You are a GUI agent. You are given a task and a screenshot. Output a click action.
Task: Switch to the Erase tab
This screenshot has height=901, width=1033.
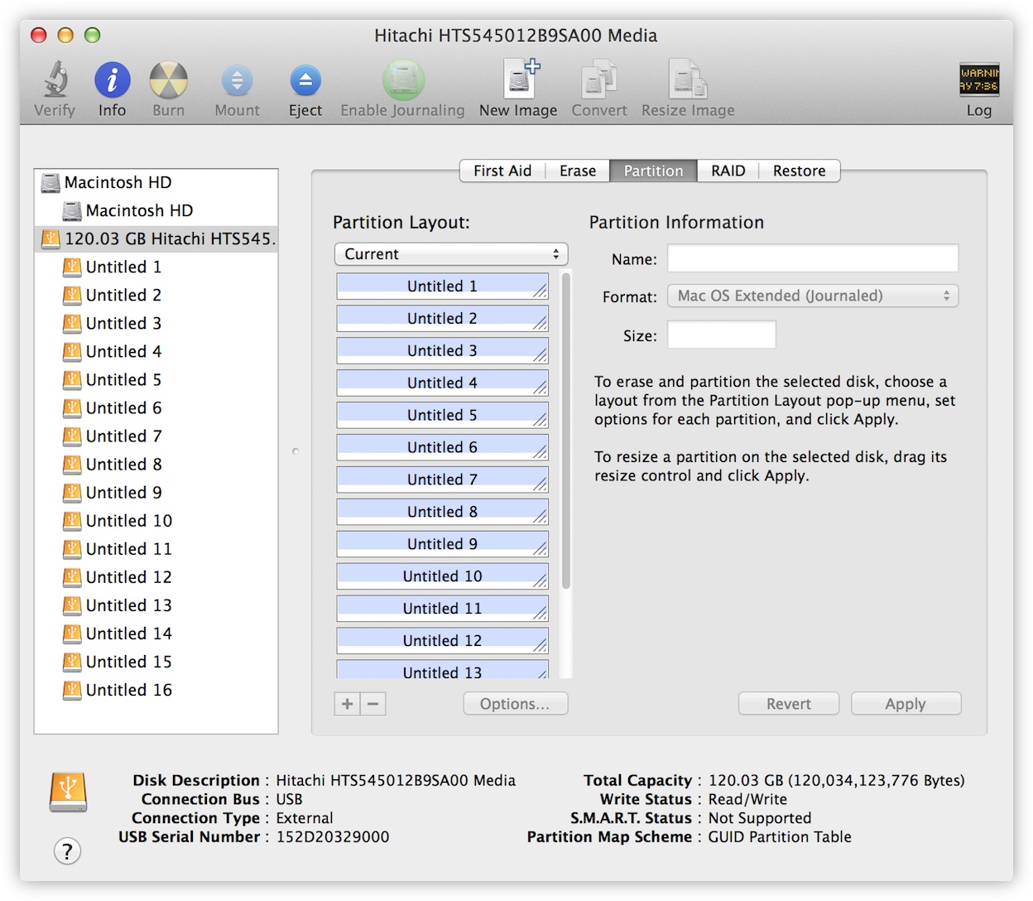[578, 171]
